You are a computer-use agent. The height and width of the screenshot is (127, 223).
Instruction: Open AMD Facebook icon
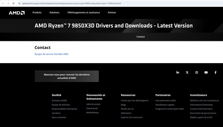(x=215, y=72)
